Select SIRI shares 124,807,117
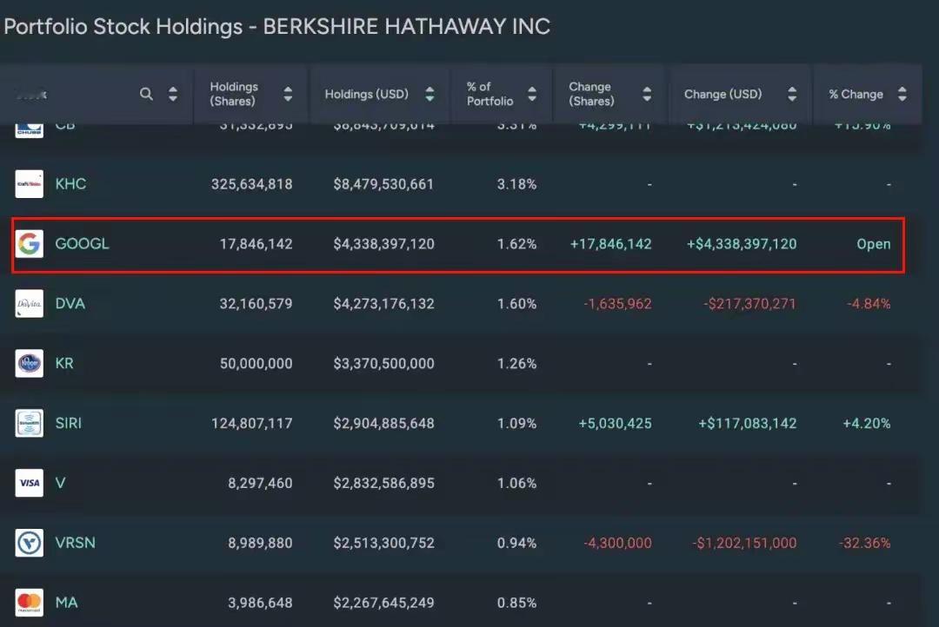 click(x=252, y=423)
